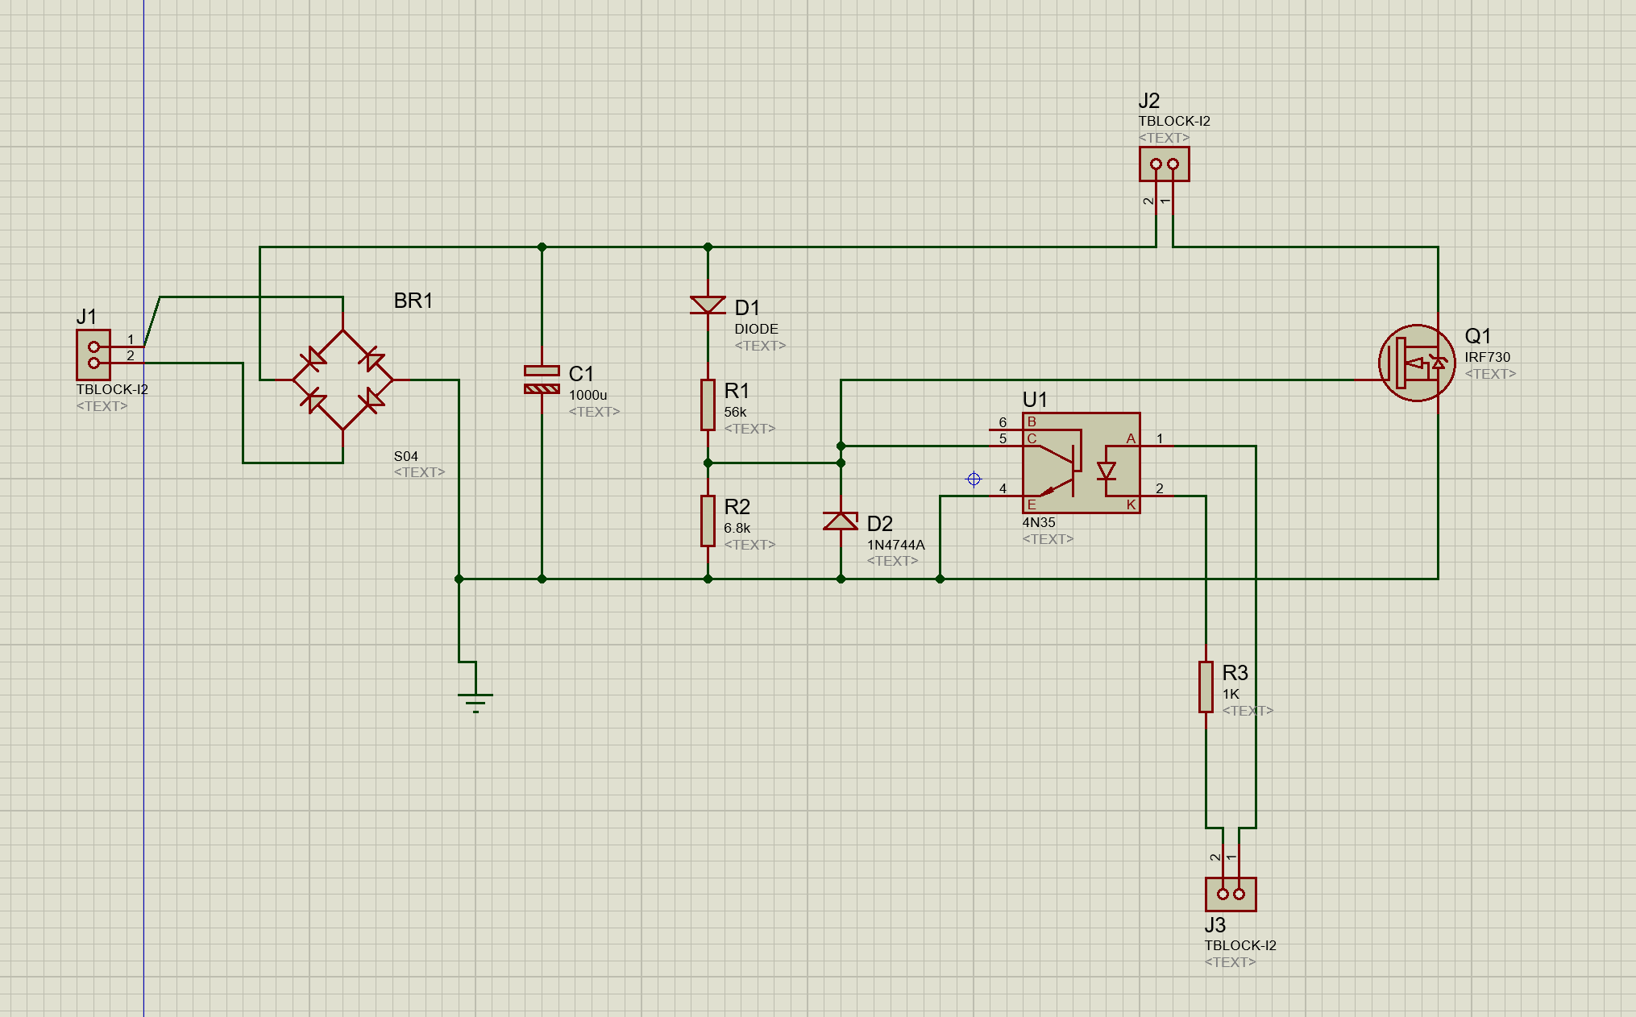Screen dimensions: 1636x1017
Task: Click the 1000u capacitor value text
Action: point(588,395)
